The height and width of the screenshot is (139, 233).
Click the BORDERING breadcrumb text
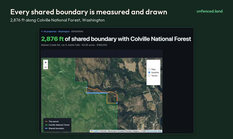pyautogui.click(x=77, y=31)
